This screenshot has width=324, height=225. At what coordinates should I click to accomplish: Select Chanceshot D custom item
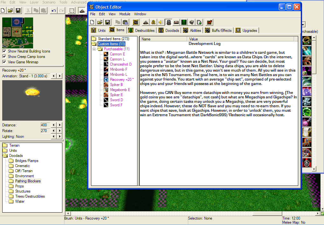tap(121, 64)
